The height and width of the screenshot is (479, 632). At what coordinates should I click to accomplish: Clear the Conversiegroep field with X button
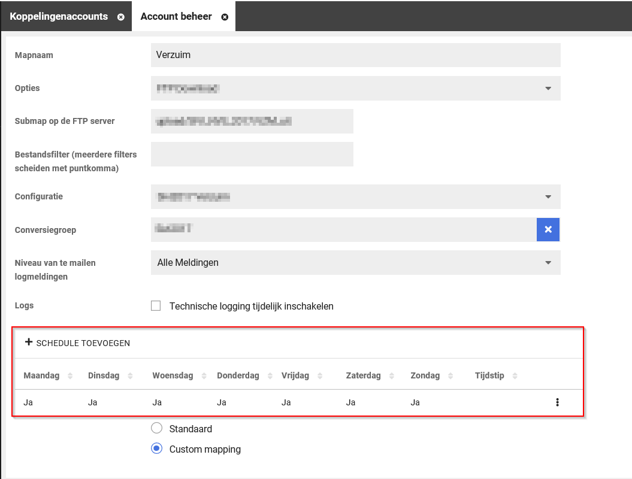548,229
